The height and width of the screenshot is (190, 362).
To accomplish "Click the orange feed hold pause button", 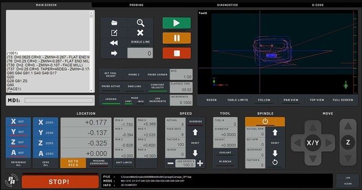I will [177, 38].
